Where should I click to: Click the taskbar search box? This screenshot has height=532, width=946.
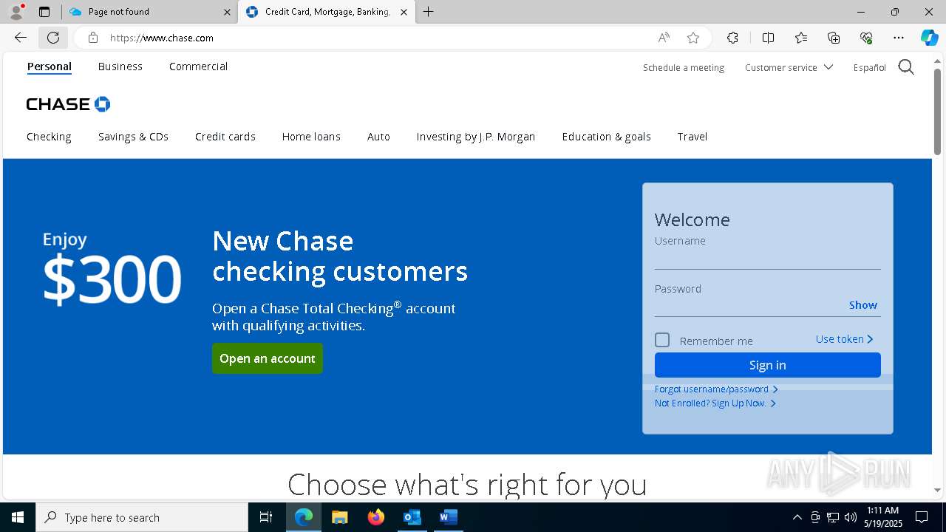142,517
